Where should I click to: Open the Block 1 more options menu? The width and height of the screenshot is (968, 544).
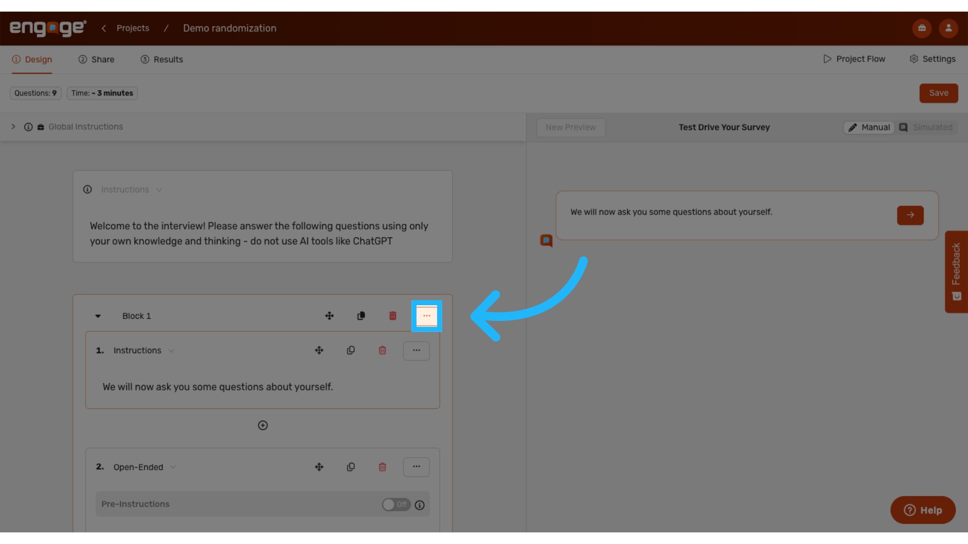pyautogui.click(x=427, y=316)
